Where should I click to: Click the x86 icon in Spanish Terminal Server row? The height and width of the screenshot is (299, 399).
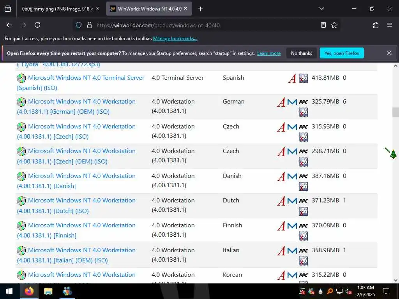point(303,78)
